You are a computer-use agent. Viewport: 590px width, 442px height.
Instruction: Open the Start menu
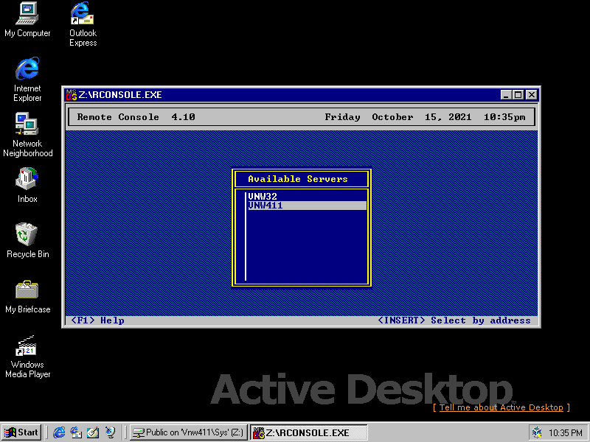[21, 432]
